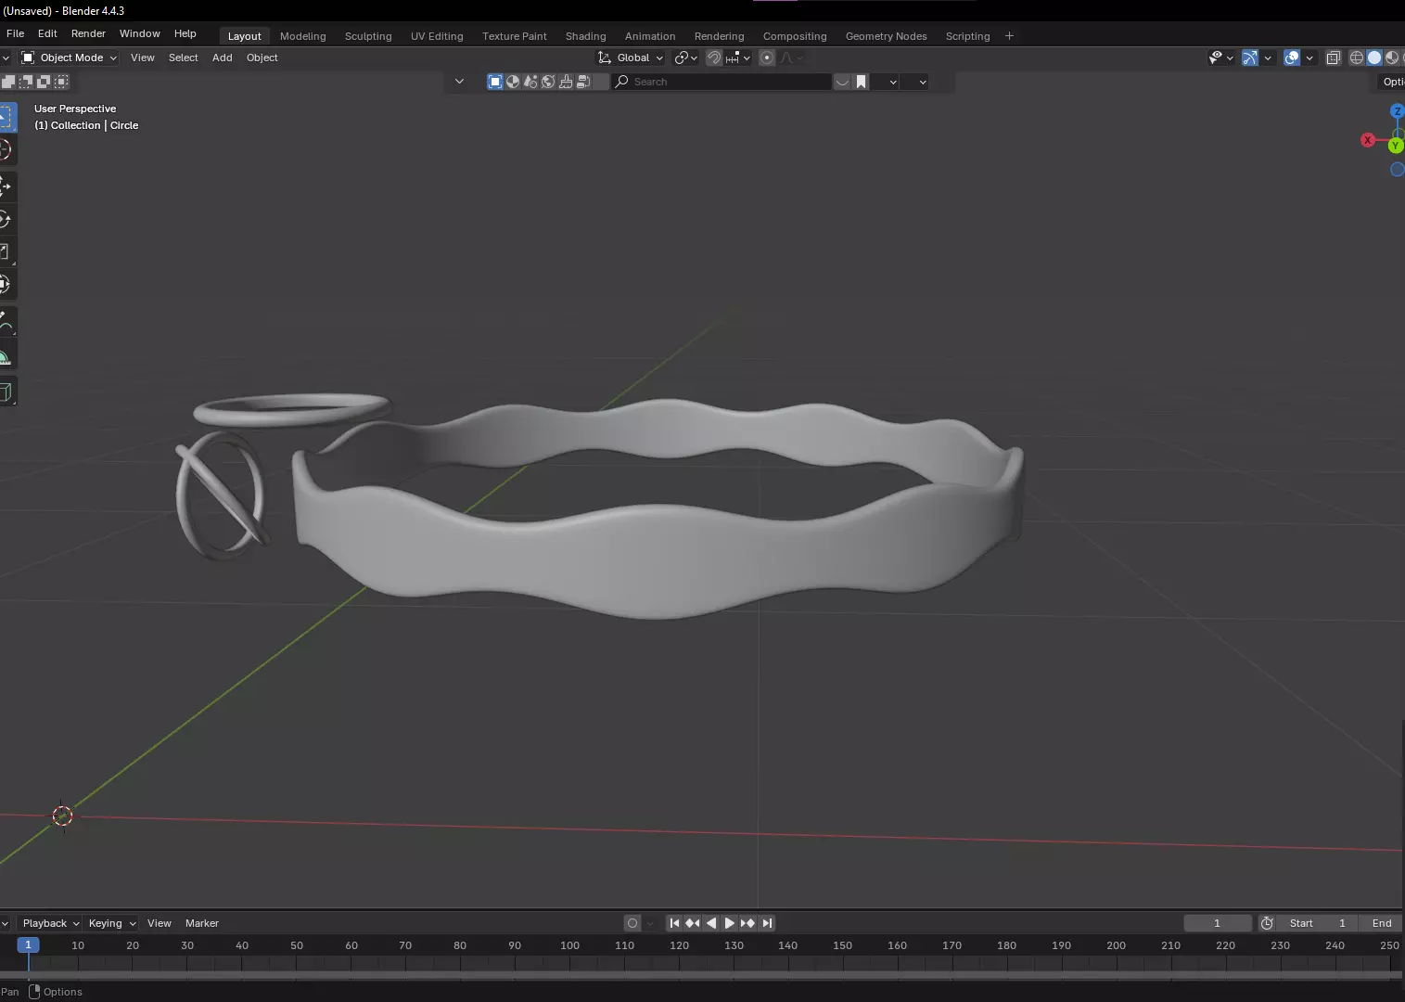Play animation in reverse

(711, 923)
